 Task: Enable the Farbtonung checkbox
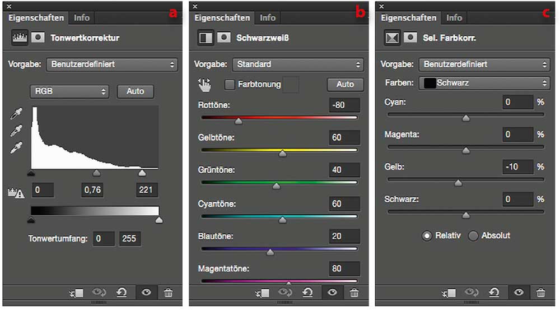(230, 85)
